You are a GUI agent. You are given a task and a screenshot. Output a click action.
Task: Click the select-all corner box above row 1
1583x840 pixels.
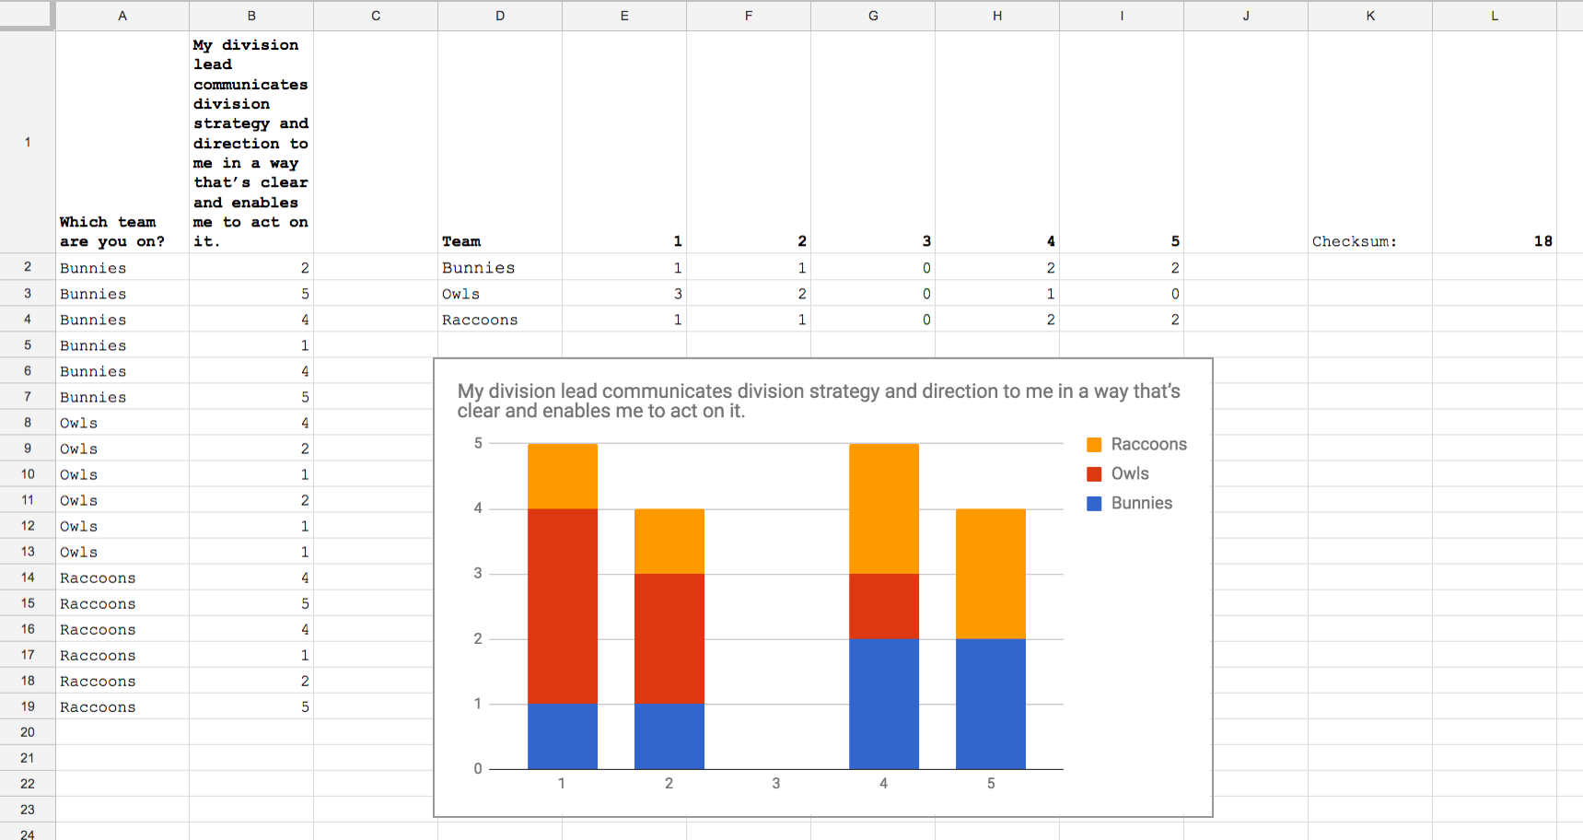27,15
